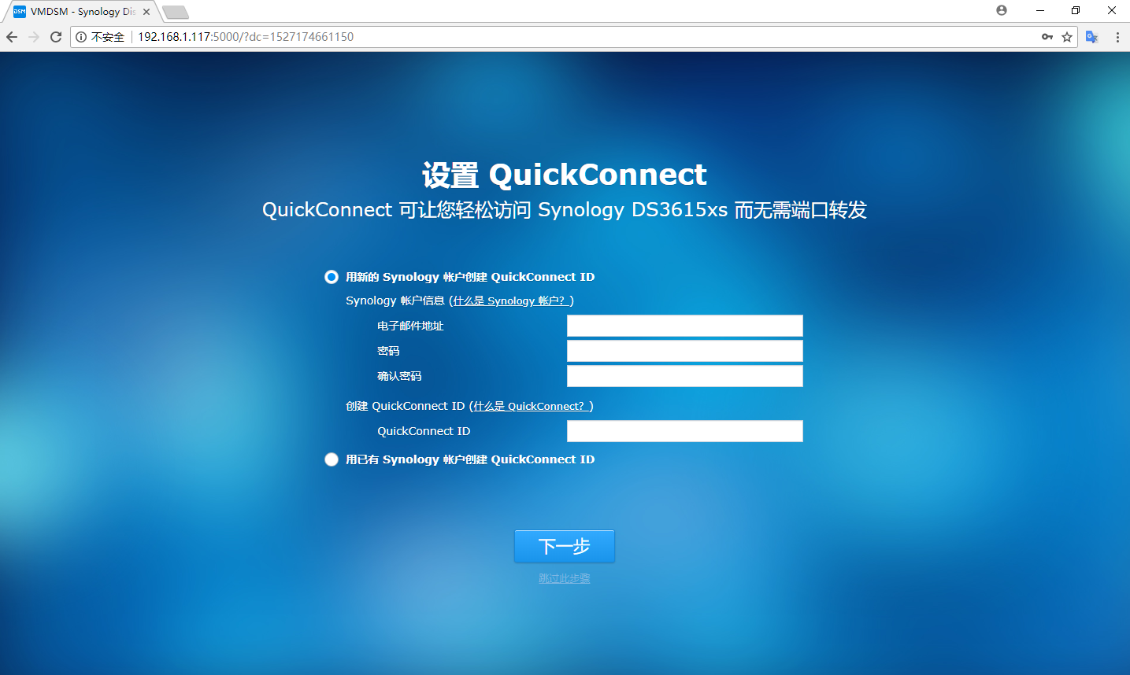Minimize the browser window
1130x675 pixels.
(x=1040, y=10)
